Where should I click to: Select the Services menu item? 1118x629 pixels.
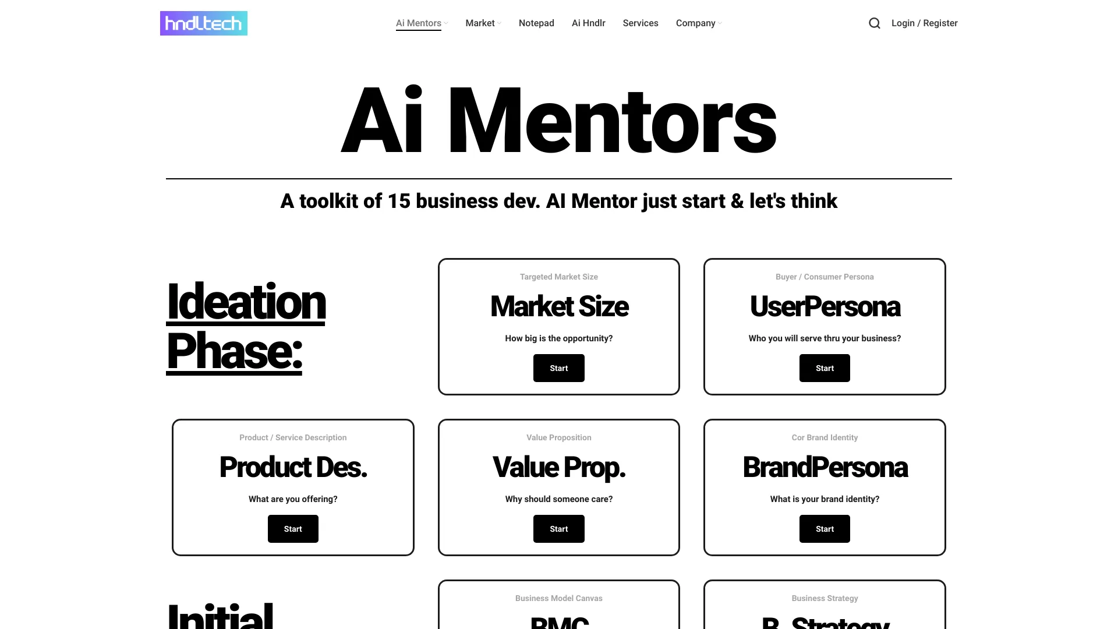(641, 23)
